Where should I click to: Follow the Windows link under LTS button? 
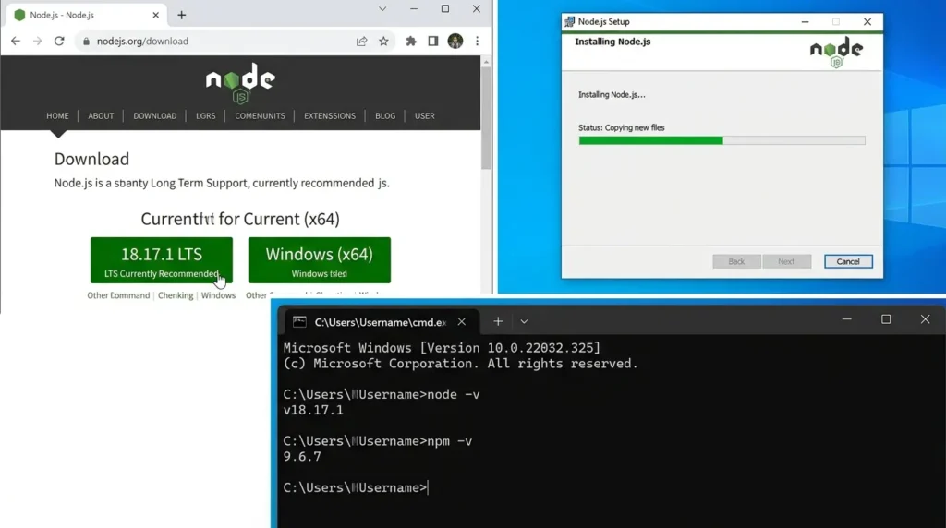coord(218,295)
